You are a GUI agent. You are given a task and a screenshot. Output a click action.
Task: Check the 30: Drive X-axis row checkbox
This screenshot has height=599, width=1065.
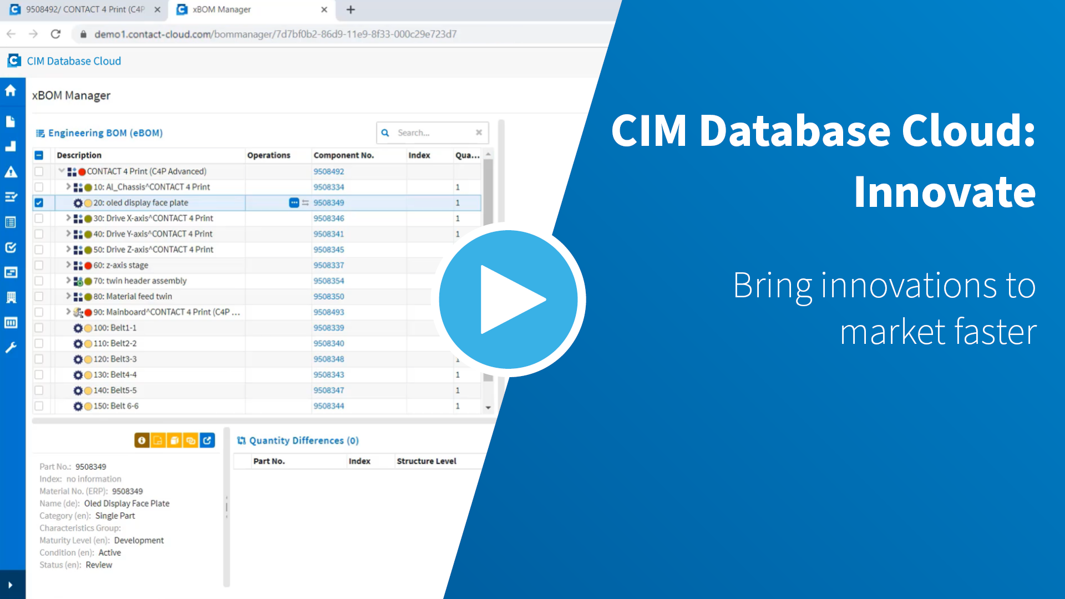click(x=39, y=219)
